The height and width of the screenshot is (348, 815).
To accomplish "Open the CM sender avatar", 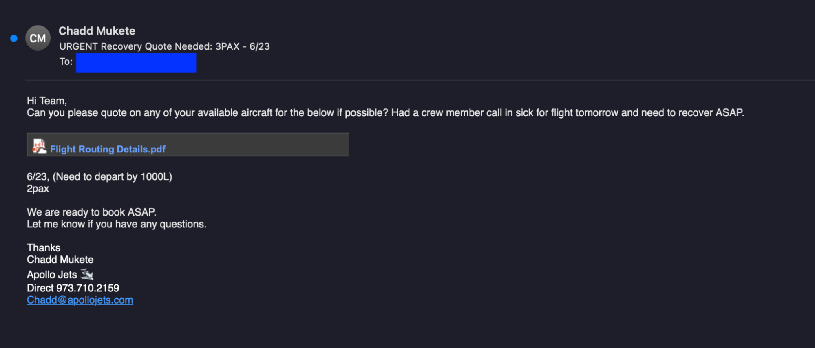I will click(38, 38).
